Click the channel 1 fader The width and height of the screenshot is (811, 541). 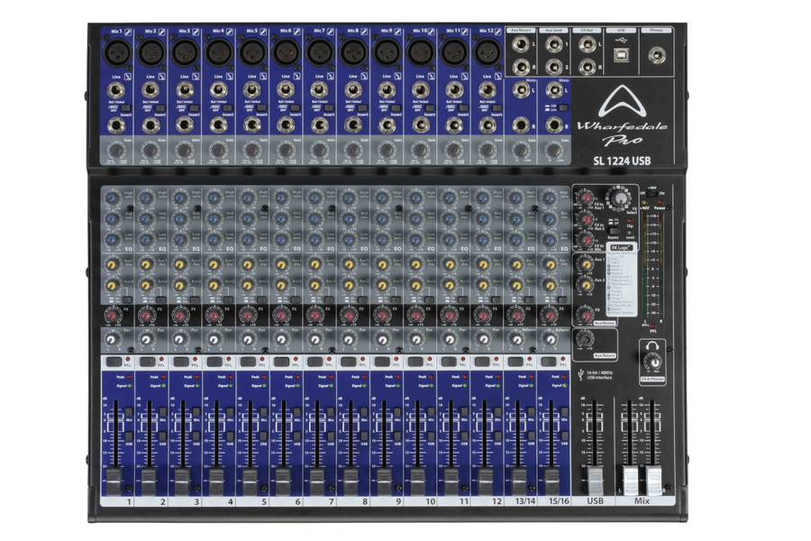[x=114, y=482]
